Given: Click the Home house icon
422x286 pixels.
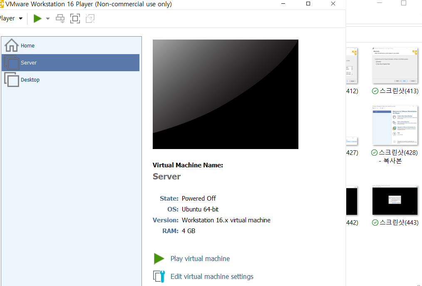Looking at the screenshot, I should point(11,45).
